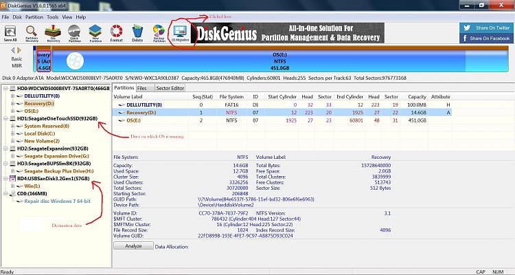The width and height of the screenshot is (515, 275).
Task: Open the Partition menu
Action: tap(34, 17)
